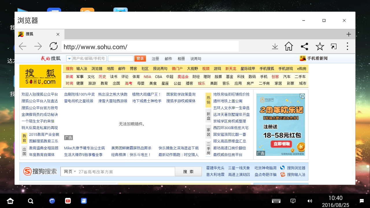The width and height of the screenshot is (370, 208).
Task: Open search from the taskbar magnifier
Action: [30, 201]
